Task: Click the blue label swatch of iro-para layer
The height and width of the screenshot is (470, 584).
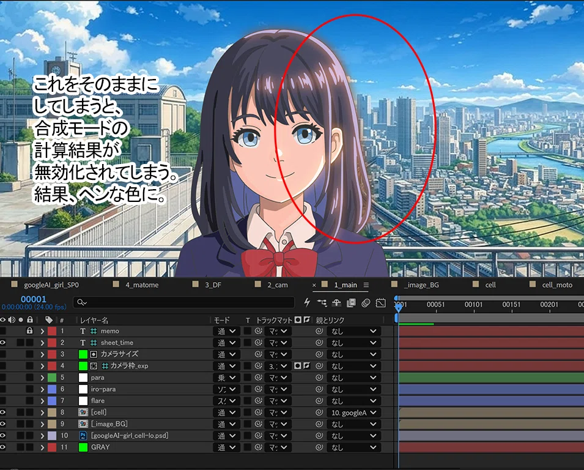Action: coord(52,389)
